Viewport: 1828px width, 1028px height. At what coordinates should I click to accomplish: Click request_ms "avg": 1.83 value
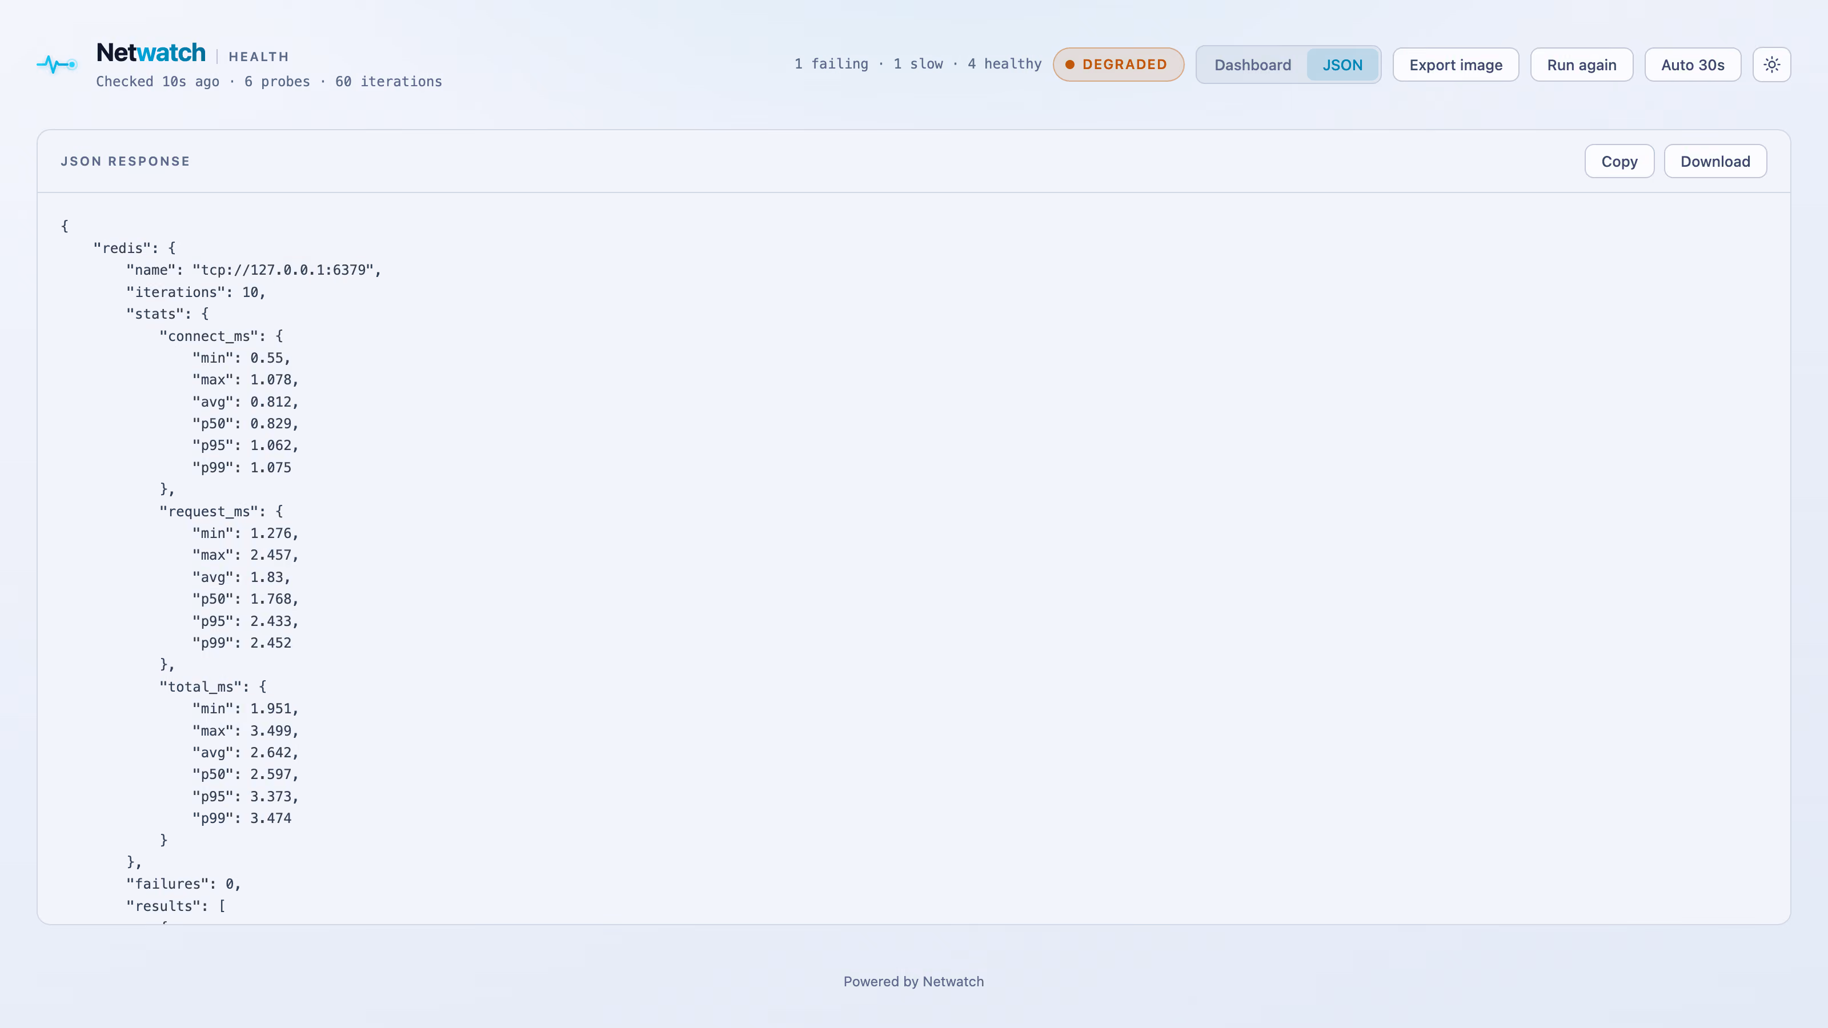pyautogui.click(x=241, y=577)
